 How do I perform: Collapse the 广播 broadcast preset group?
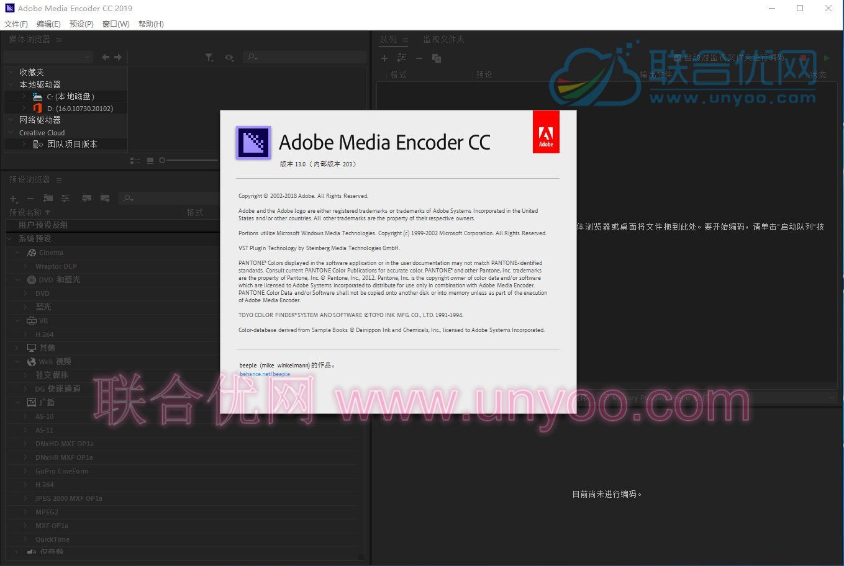click(19, 402)
